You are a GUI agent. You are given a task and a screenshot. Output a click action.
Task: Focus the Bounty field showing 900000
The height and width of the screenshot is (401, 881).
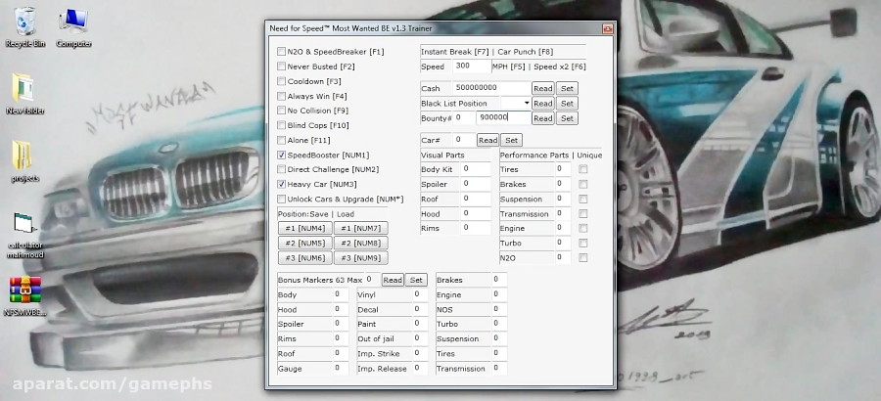pyautogui.click(x=503, y=117)
